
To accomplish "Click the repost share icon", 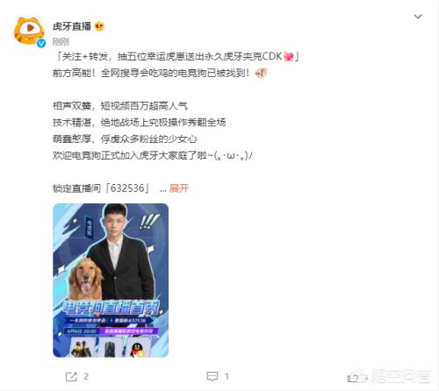I will point(71,377).
